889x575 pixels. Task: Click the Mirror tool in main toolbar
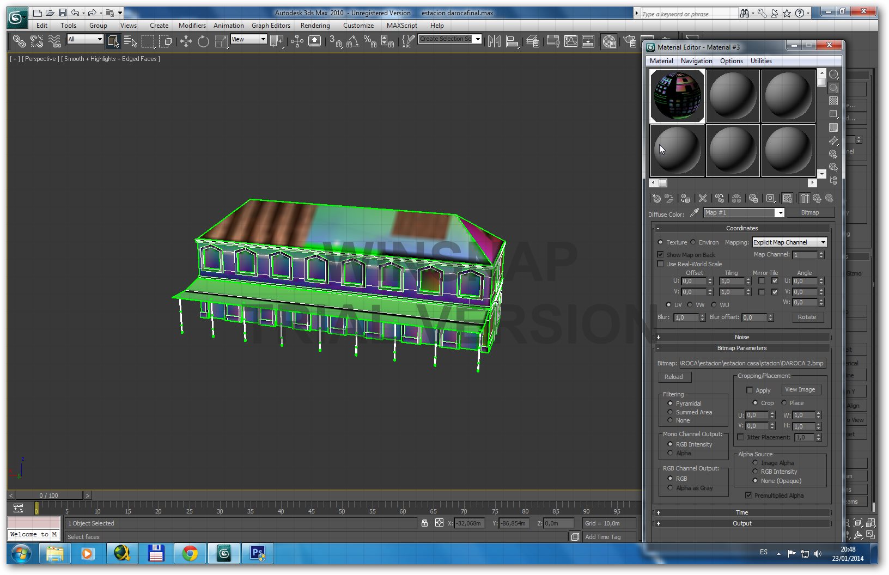[x=494, y=41]
